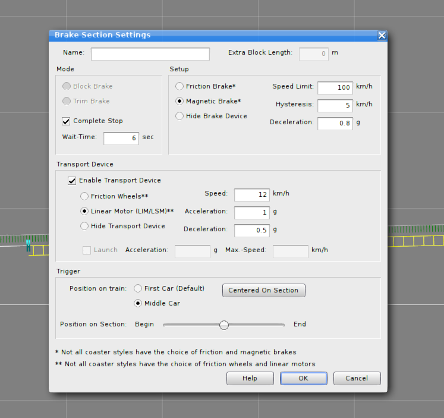
Task: Disable the Enable Transport Device checkbox
Action: tap(72, 181)
